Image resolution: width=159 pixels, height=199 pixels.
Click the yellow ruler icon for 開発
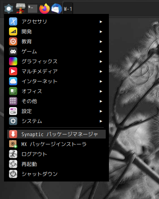(x=13, y=31)
